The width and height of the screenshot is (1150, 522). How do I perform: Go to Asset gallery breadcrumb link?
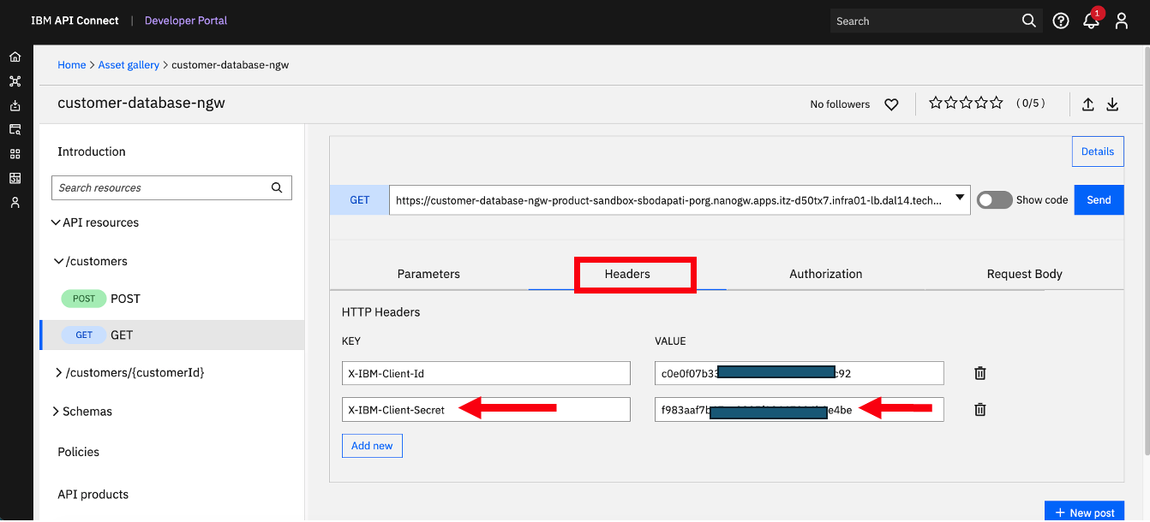(129, 65)
